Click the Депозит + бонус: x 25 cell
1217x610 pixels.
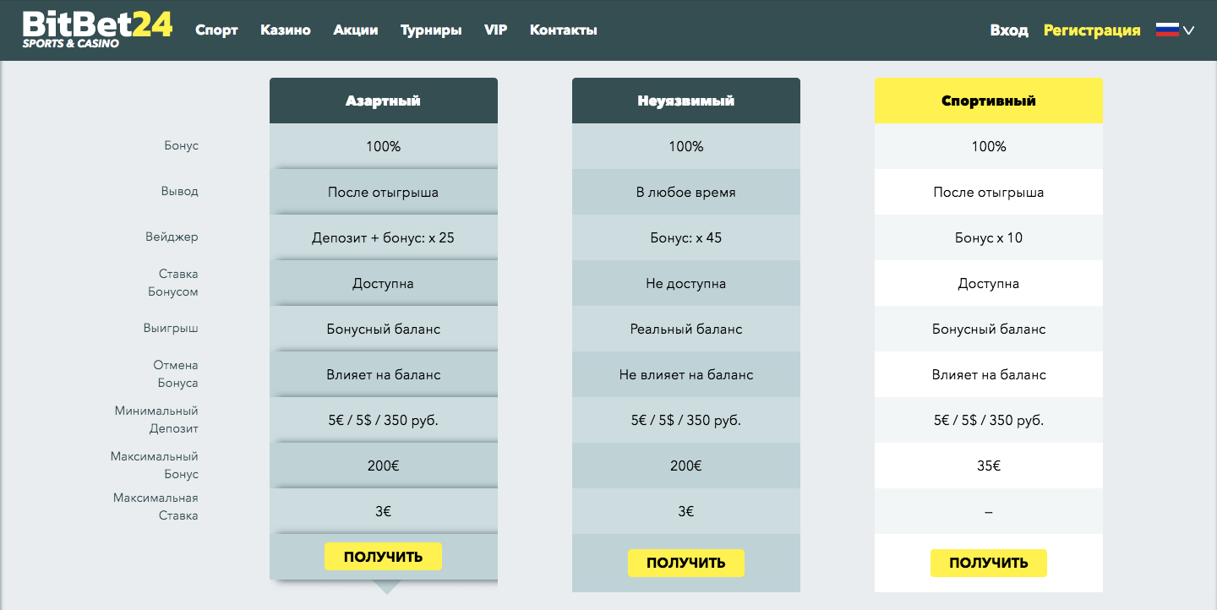[x=383, y=237]
